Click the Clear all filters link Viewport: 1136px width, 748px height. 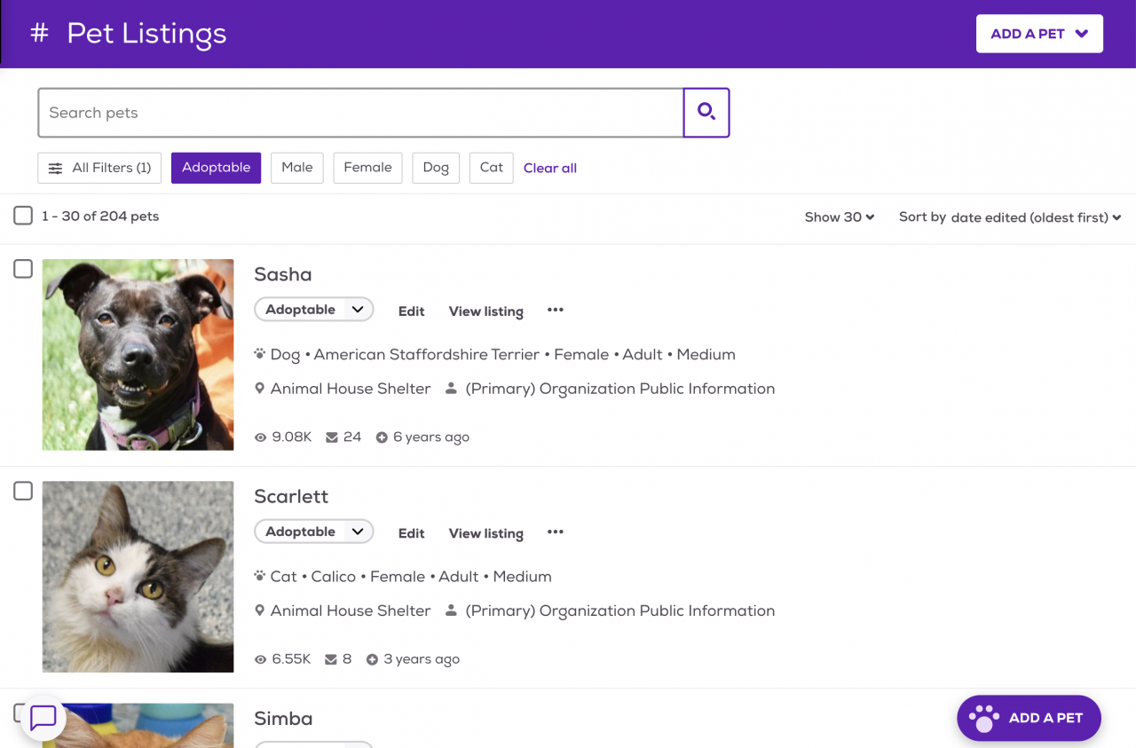tap(550, 169)
